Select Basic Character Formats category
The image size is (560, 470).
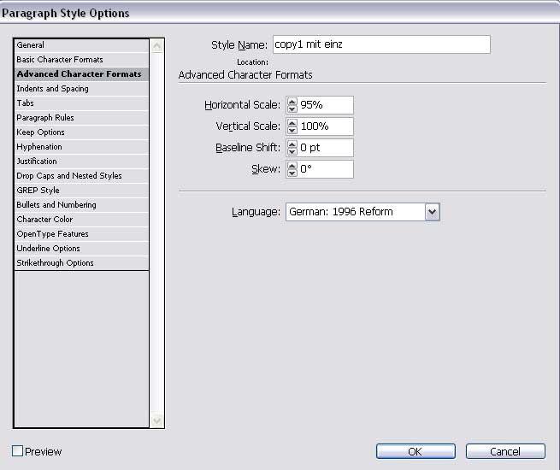[81, 60]
